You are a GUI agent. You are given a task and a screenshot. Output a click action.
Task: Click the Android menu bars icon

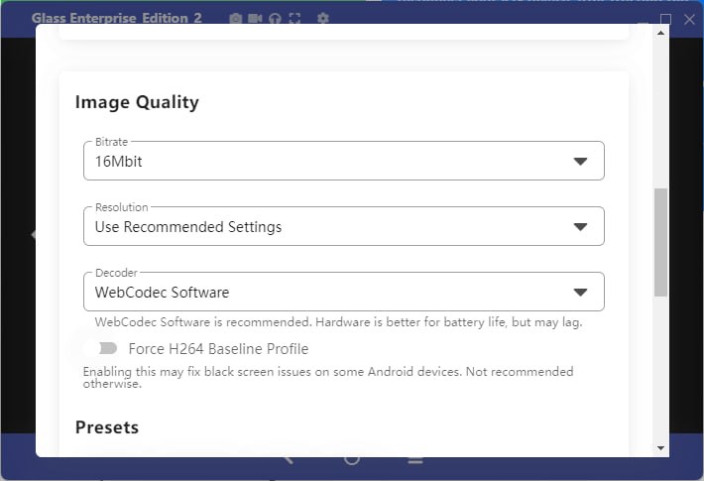[415, 460]
